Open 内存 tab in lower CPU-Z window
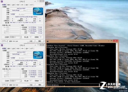This screenshot has height=92, width=128. point(18,49)
